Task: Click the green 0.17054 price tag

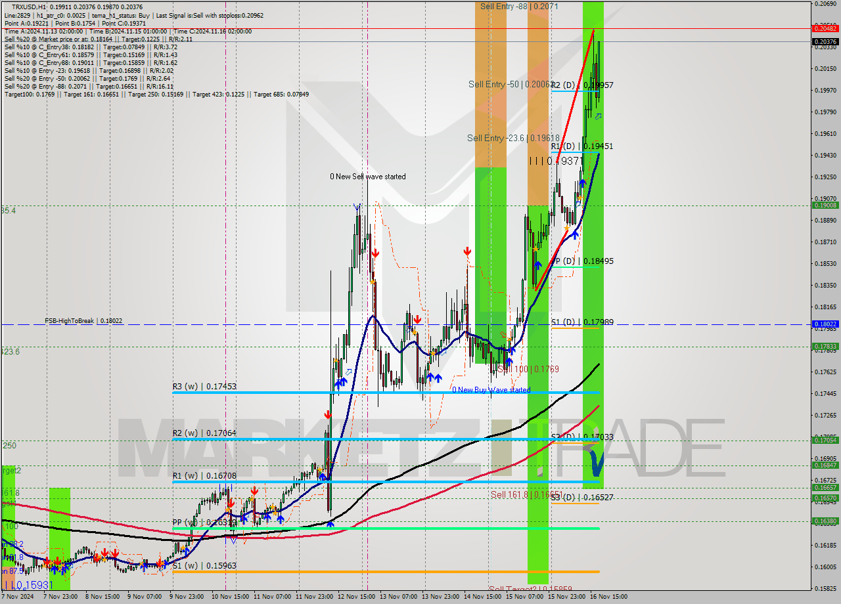Action: (826, 441)
